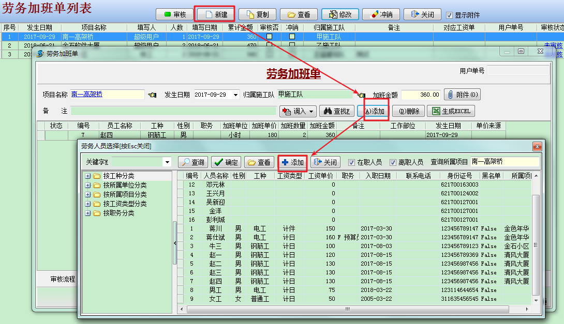Select personnel row 牛三
The height and width of the screenshot is (324, 564).
354,246
